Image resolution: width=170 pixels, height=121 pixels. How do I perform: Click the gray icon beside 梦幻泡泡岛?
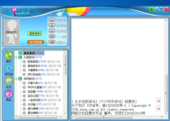point(24,75)
